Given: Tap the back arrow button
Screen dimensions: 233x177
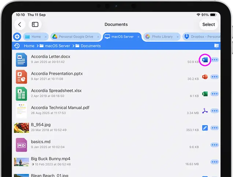Looking at the screenshot, I should click(20, 25).
